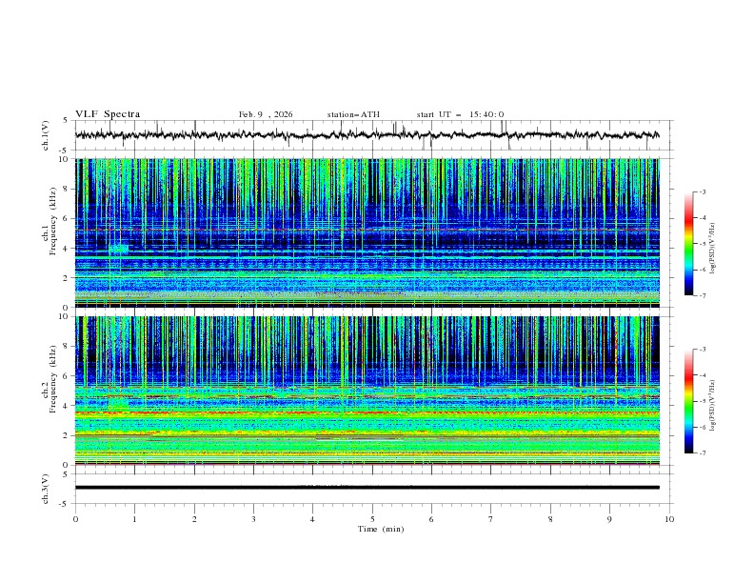Click the "-3" tick on ch.2 colorbar
Image resolution: width=754 pixels, height=583 pixels.
click(703, 350)
